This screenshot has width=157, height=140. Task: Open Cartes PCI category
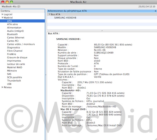point(13,41)
